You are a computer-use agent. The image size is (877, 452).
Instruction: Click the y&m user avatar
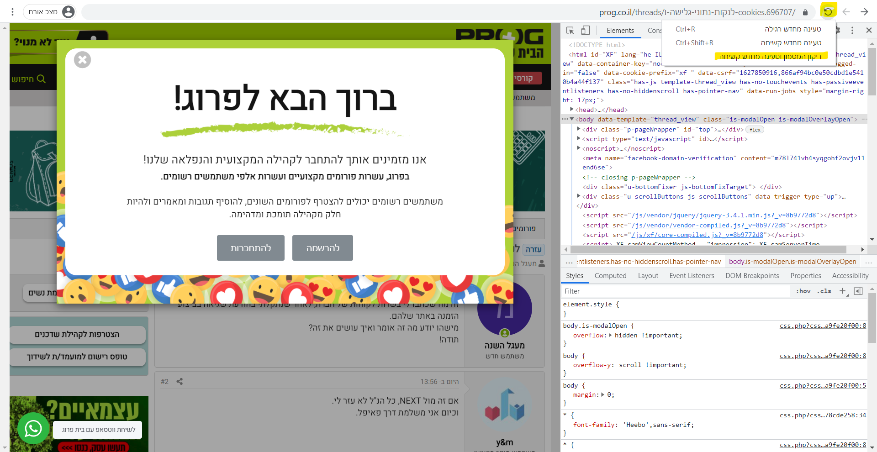(x=505, y=405)
